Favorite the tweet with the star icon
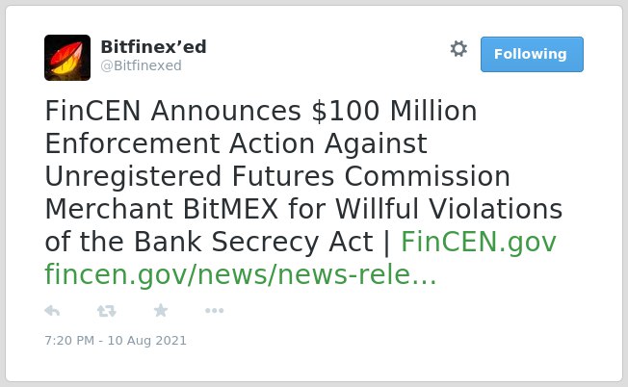This screenshot has height=387, width=628. [161, 310]
